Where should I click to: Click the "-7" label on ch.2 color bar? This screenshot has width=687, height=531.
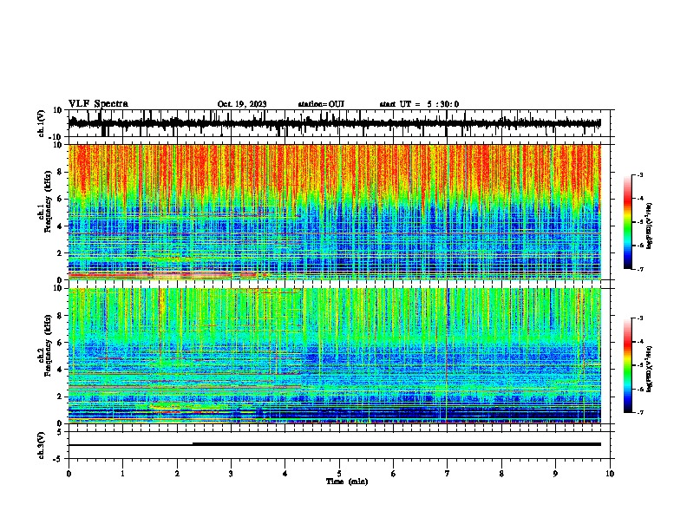pos(639,412)
